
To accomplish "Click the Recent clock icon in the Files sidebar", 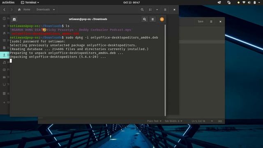I will pos(5,18).
